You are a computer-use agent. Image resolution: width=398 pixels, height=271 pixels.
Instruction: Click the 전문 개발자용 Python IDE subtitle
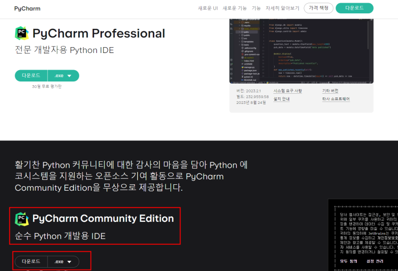click(64, 50)
